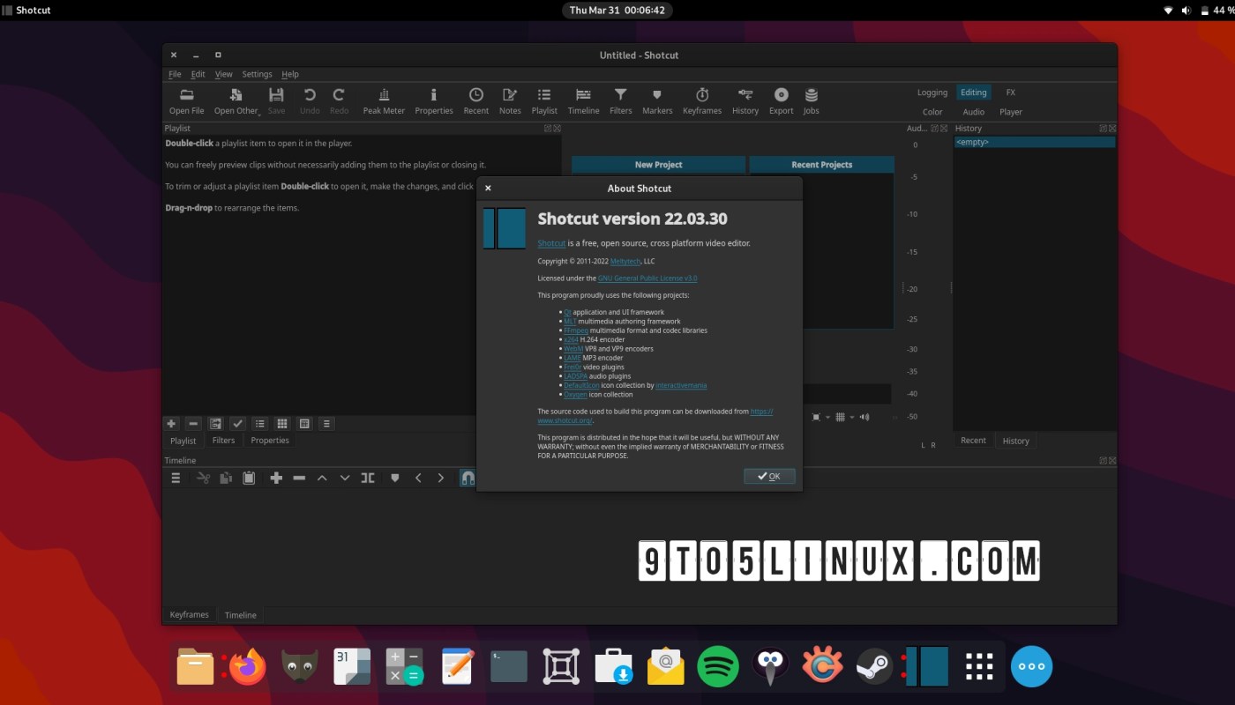The height and width of the screenshot is (705, 1235).
Task: Open the Help menu
Action: (290, 74)
